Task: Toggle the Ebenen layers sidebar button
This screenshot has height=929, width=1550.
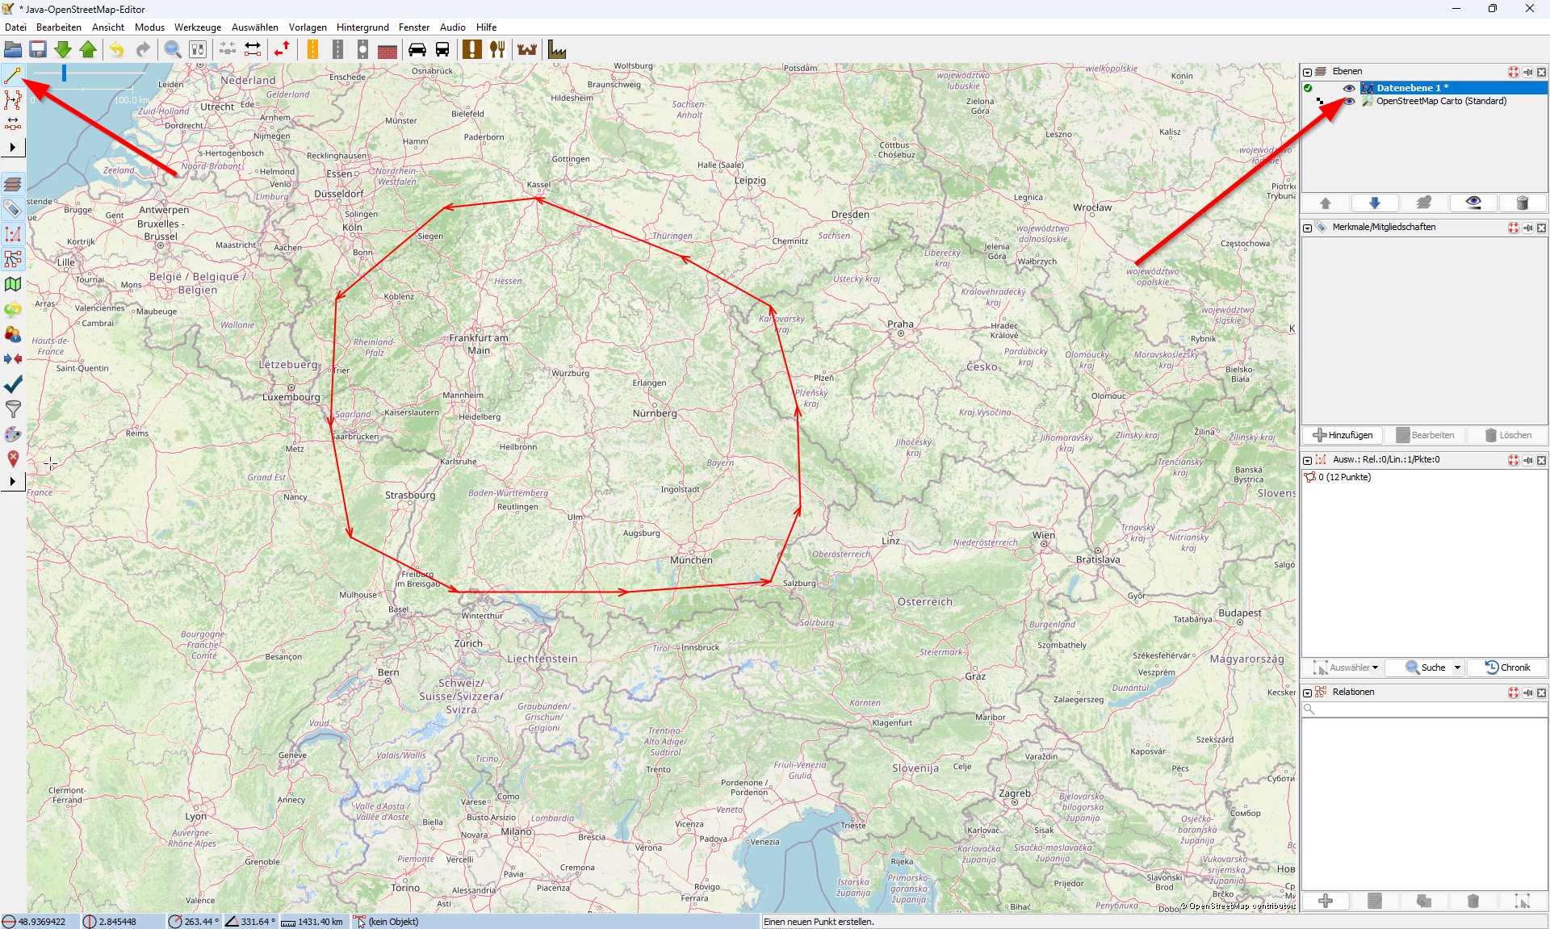Action: point(13,185)
